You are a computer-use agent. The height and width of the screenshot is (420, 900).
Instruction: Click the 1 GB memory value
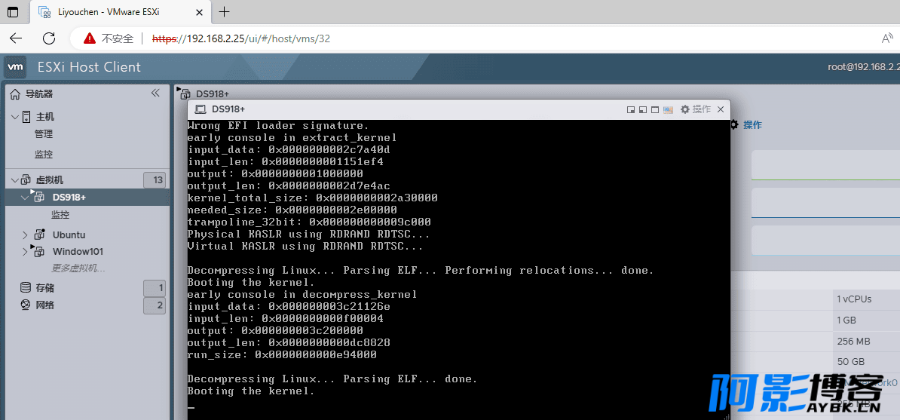click(x=846, y=320)
